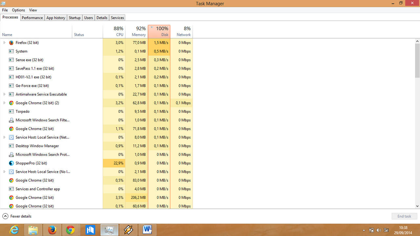This screenshot has width=420, height=236.
Task: Click the Winamp lightning bolt taskbar icon
Action: (128, 230)
